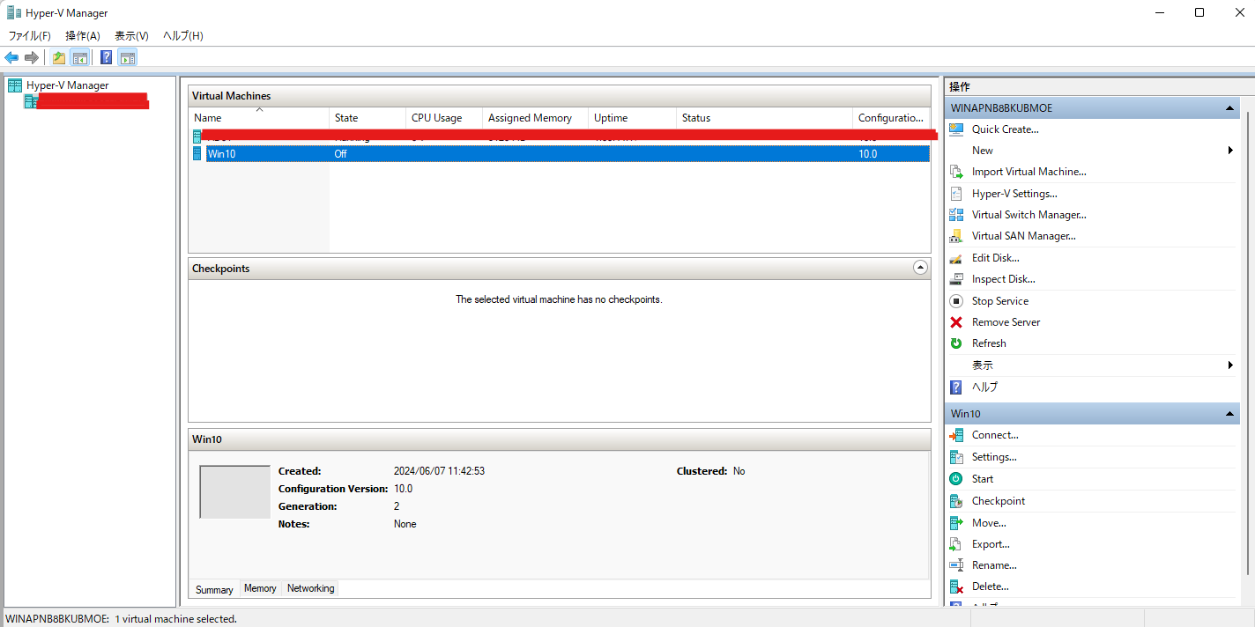Click the Stop Service icon
Image resolution: width=1255 pixels, height=627 pixels.
tap(956, 301)
